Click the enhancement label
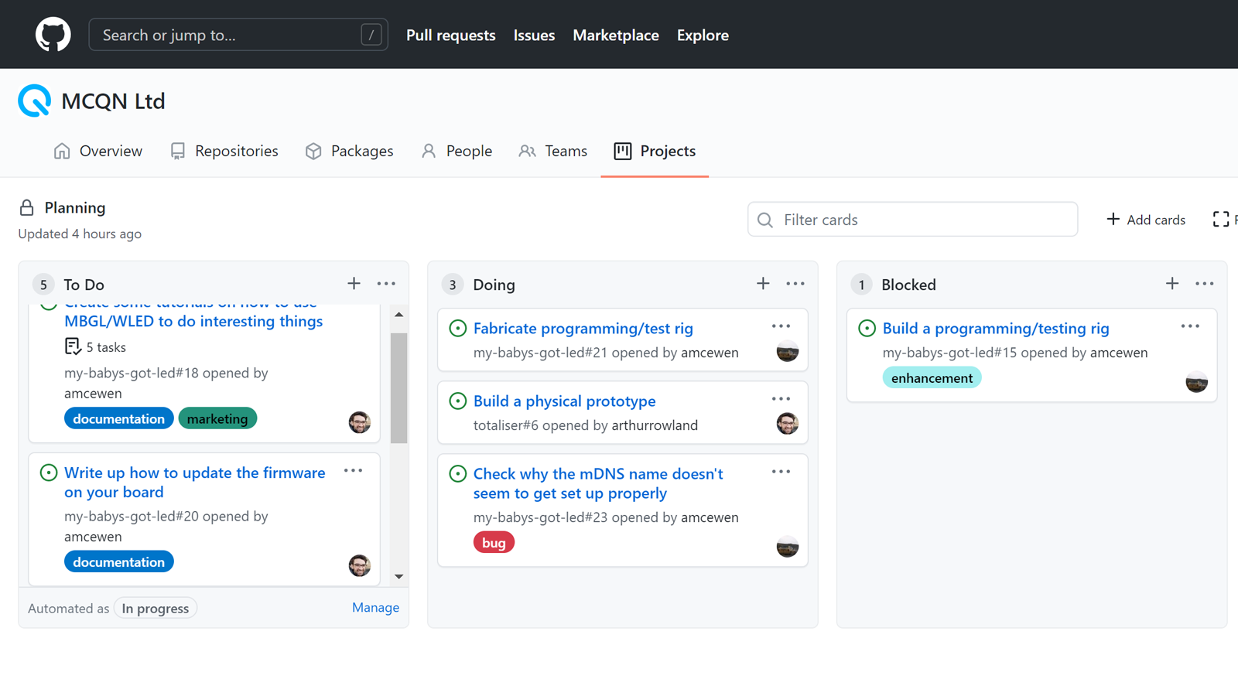Image resolution: width=1238 pixels, height=696 pixels. [x=932, y=378]
